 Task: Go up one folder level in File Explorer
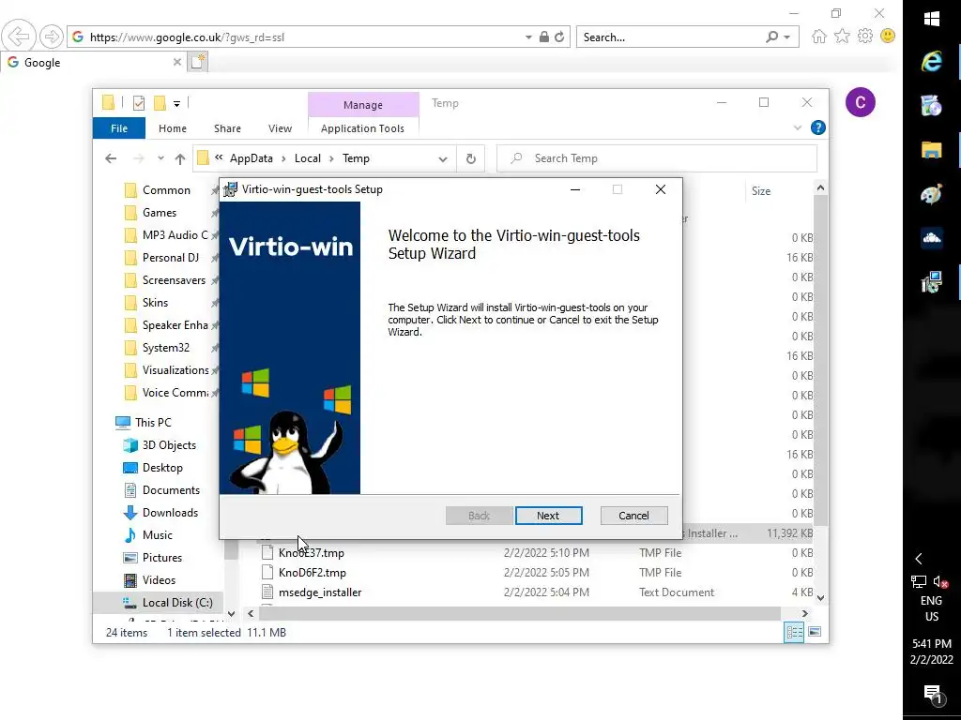[179, 158]
